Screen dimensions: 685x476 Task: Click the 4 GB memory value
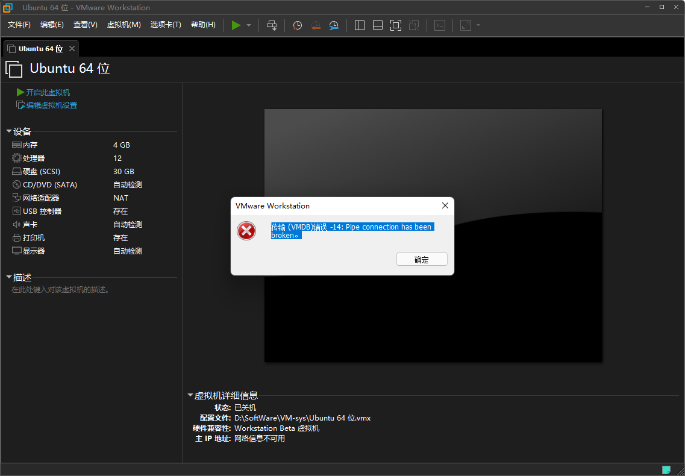click(x=122, y=145)
